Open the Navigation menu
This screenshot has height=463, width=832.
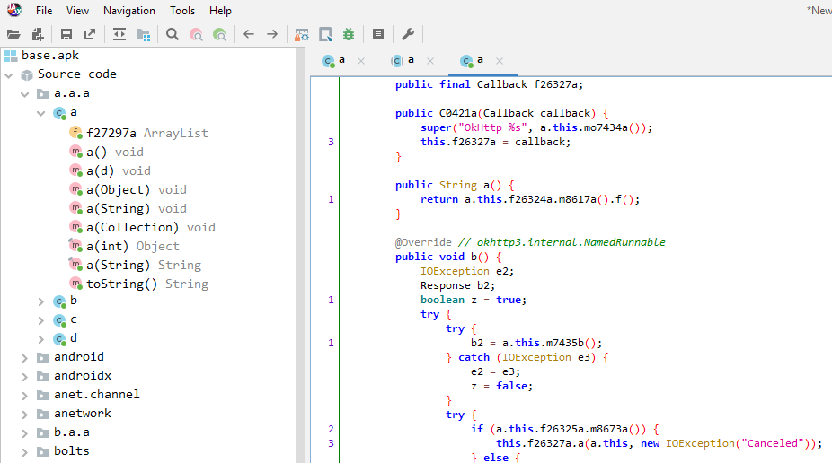point(128,11)
